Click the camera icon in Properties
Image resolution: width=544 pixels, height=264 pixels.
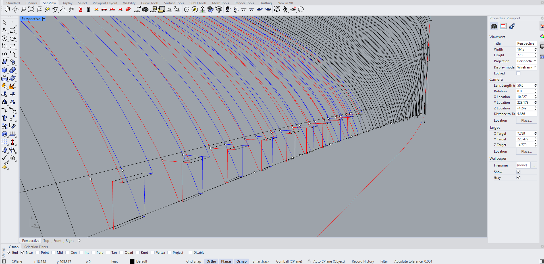(494, 26)
